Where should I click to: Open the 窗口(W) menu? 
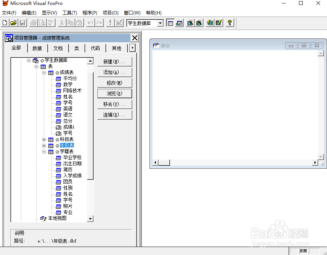pos(132,13)
